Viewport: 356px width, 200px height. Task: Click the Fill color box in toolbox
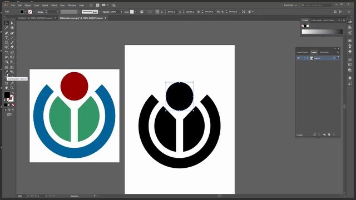[x=7, y=95]
